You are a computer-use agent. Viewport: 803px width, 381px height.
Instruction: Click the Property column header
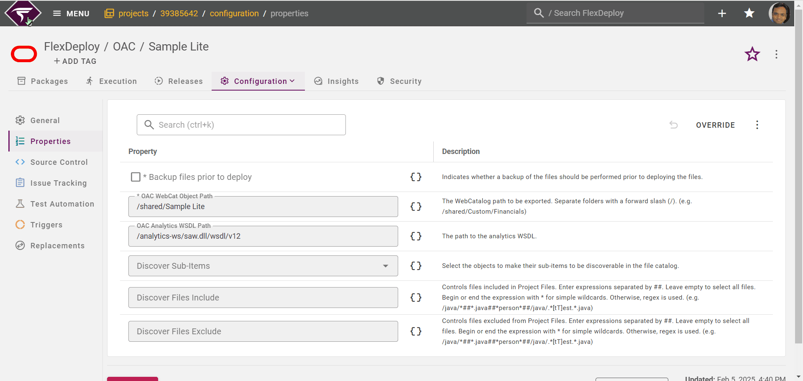[143, 151]
